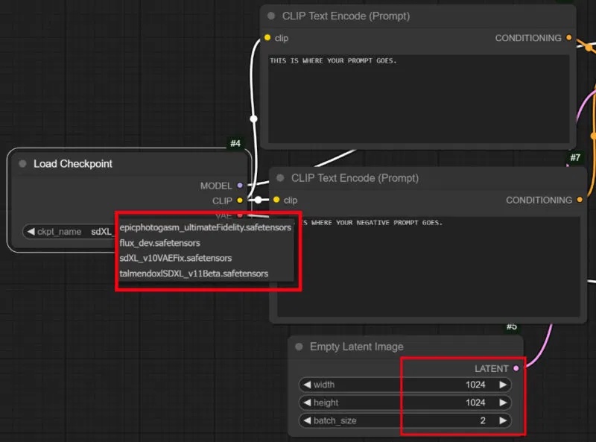Collapse the Empty Latent Image node
596x442 pixels.
(x=298, y=347)
